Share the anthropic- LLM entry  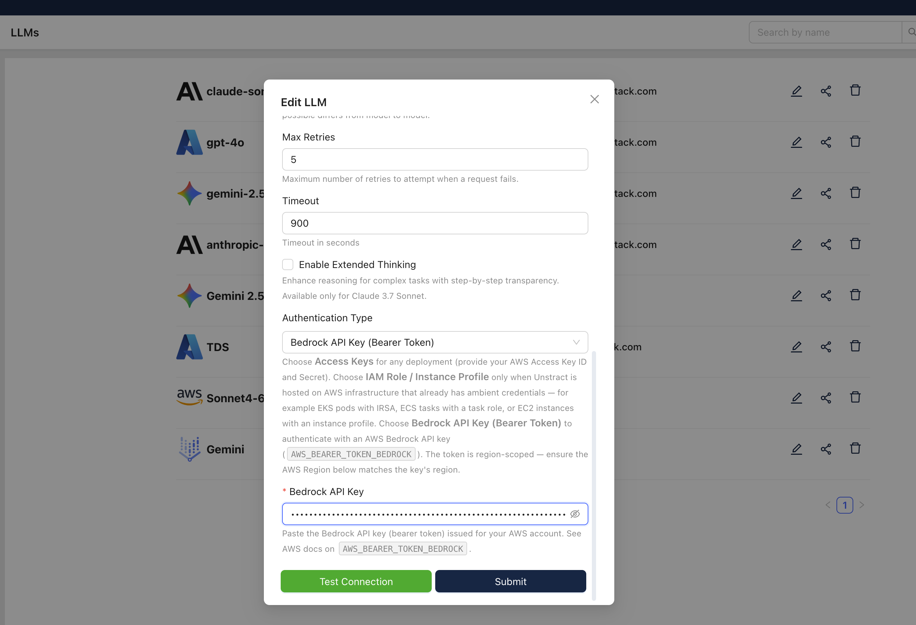826,245
